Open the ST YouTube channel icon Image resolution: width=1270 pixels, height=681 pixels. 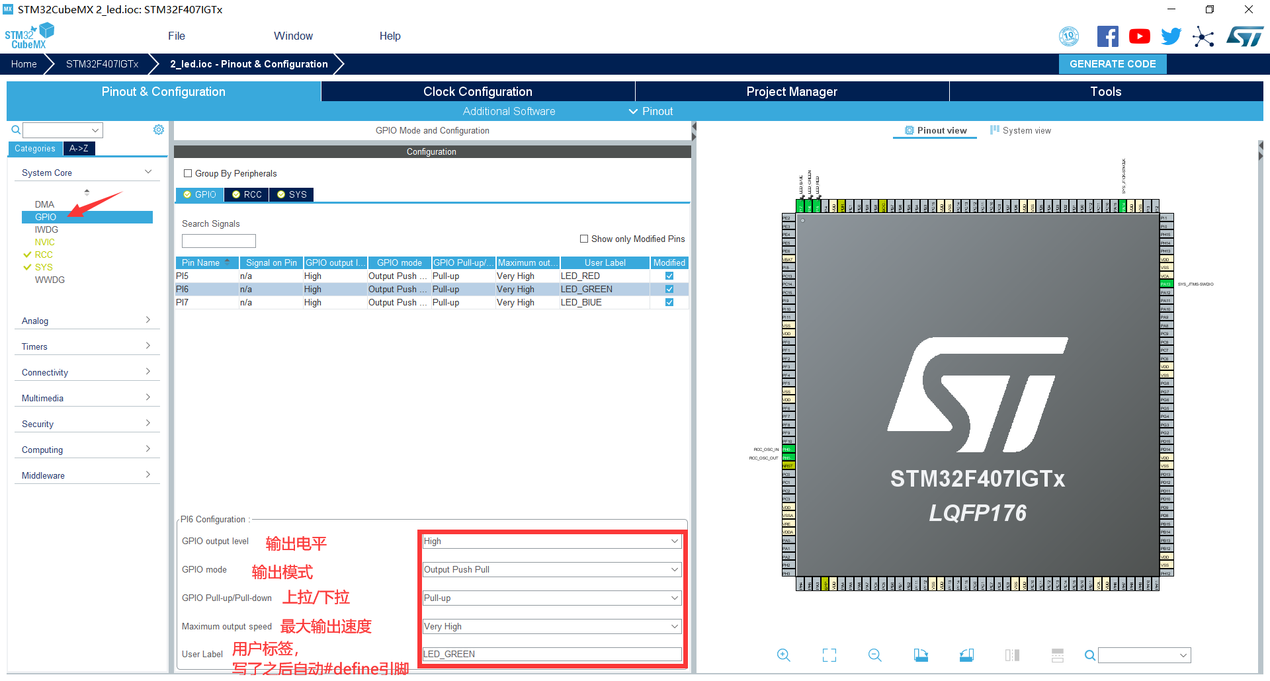[x=1139, y=36]
